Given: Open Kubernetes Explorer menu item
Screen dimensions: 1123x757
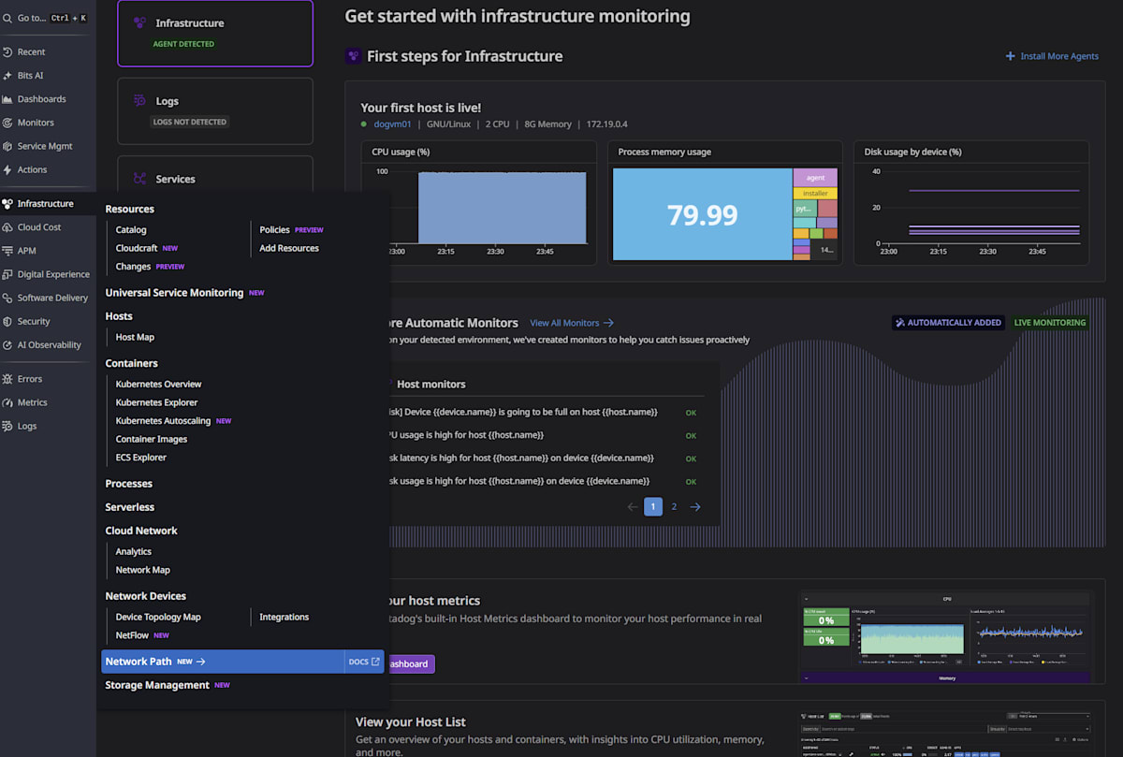Looking at the screenshot, I should (x=156, y=402).
